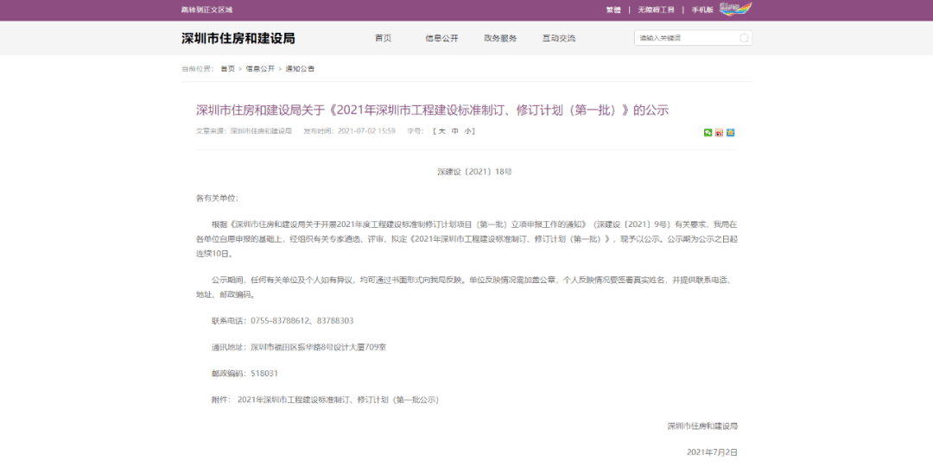Share the article via WeChat icon
Screen dimensions: 933x473
pos(708,132)
